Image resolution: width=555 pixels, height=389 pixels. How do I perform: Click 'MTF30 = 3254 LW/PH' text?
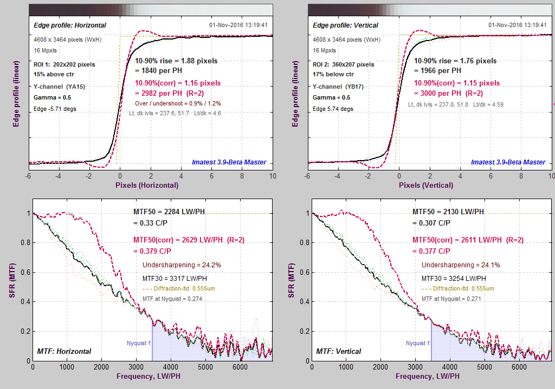[x=454, y=279]
